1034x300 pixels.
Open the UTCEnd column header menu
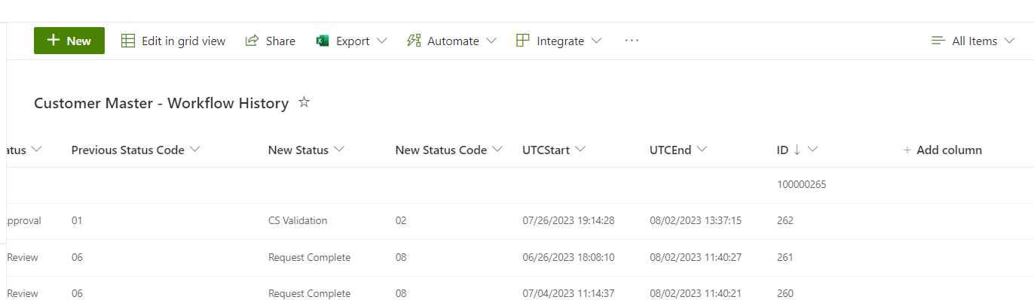coord(678,150)
